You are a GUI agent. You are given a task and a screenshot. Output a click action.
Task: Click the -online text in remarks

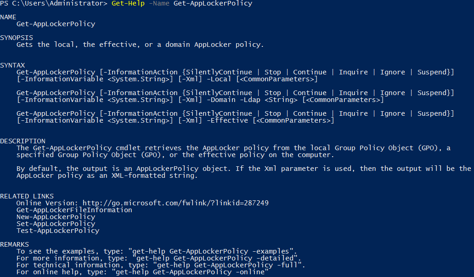(x=250, y=272)
